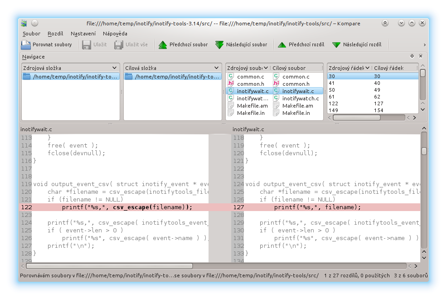
Task: Click the Porovnat soubory toolbar icon
Action: [25, 45]
